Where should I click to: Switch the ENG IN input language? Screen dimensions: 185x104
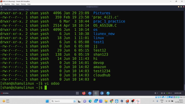[162, 101]
